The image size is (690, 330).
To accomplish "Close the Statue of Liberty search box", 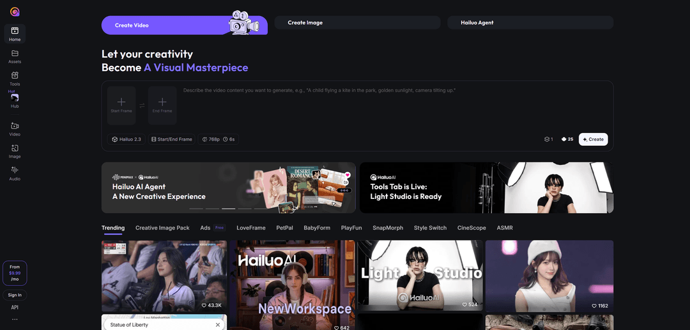I will (x=217, y=325).
